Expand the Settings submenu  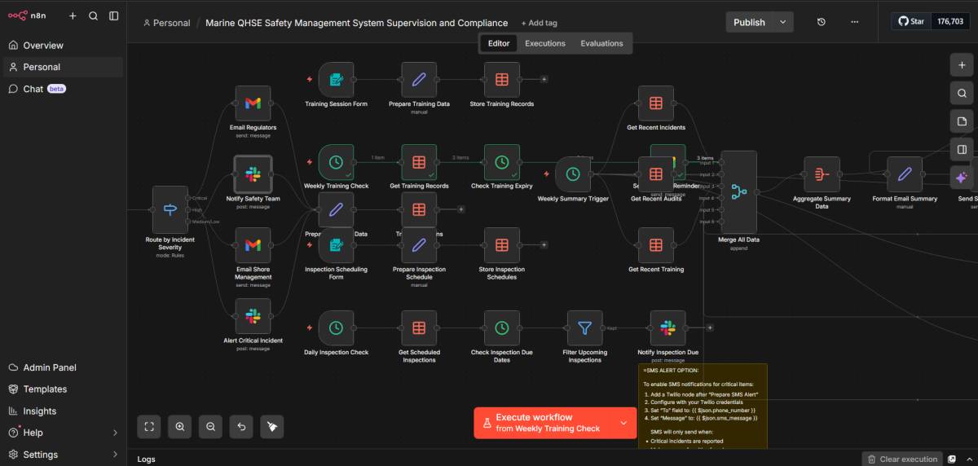[115, 455]
